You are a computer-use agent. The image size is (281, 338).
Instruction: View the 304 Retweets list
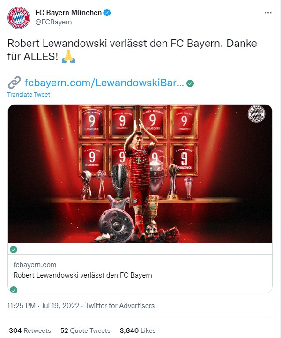tap(30, 330)
